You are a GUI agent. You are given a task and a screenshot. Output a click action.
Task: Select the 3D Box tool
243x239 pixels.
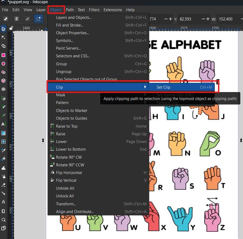(3, 81)
